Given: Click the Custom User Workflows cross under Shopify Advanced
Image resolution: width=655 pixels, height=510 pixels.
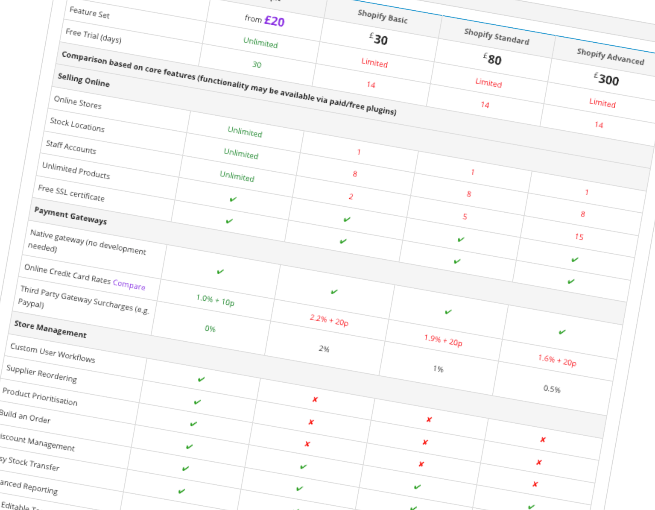Looking at the screenshot, I should [543, 440].
